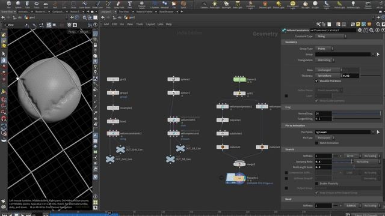Image resolution: width=385 pixels, height=216 pixels.
Task: Open the network editor Layout menu
Action: (x=150, y=24)
